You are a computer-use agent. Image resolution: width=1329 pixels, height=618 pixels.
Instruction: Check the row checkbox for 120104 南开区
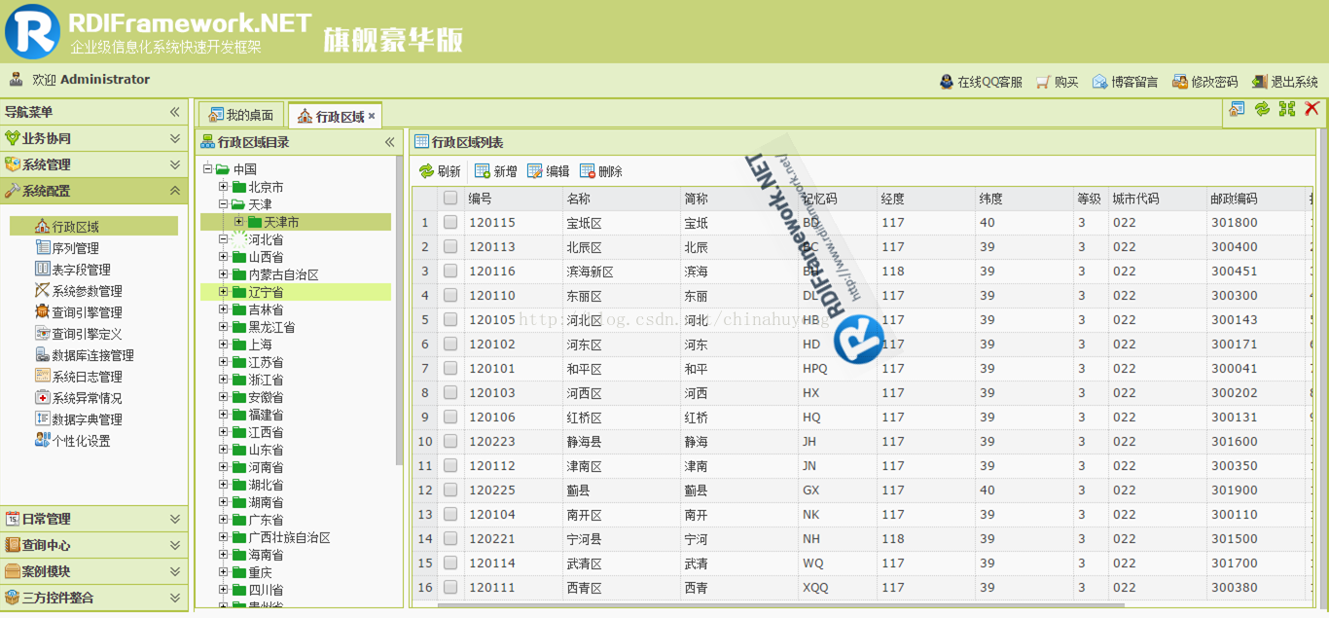(450, 514)
